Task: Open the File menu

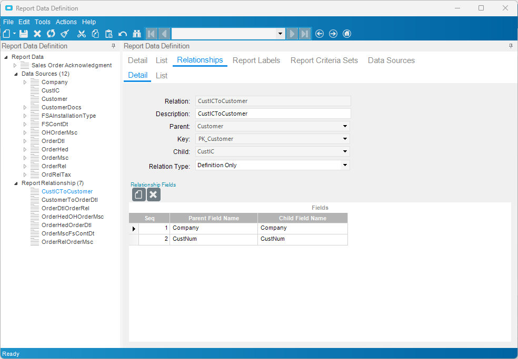Action: click(8, 22)
